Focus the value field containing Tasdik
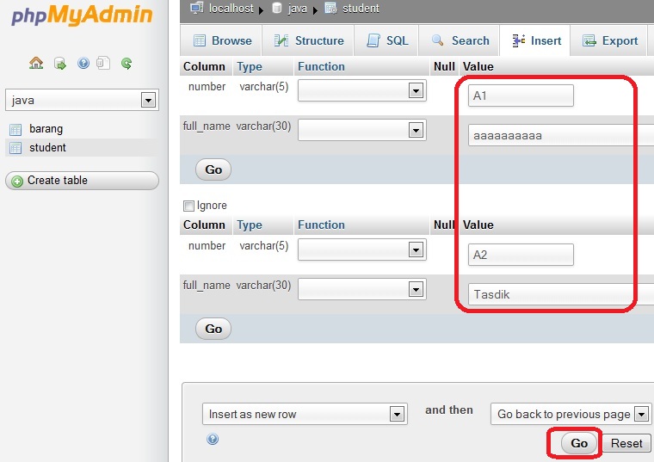The width and height of the screenshot is (654, 462). click(x=561, y=294)
